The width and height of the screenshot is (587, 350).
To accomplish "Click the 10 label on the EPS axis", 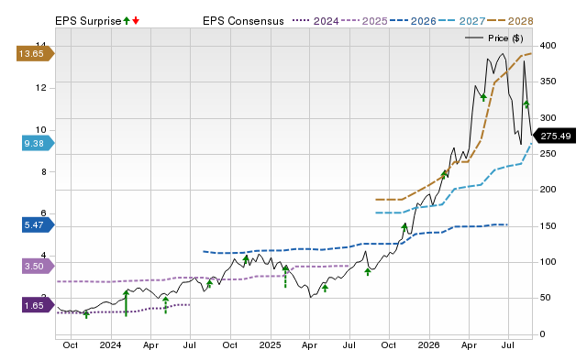I will [x=40, y=130].
